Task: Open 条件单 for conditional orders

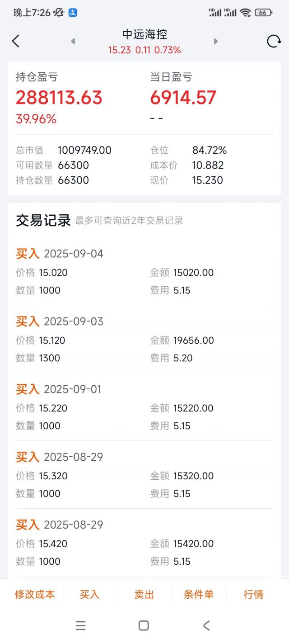Action: [199, 595]
